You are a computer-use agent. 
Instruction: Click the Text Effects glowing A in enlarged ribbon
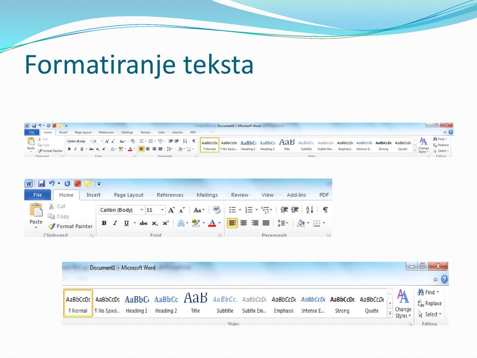pyautogui.click(x=181, y=223)
